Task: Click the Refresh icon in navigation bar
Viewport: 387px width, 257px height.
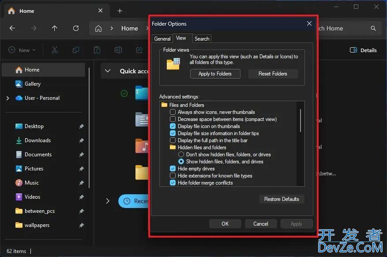Action: pos(76,28)
